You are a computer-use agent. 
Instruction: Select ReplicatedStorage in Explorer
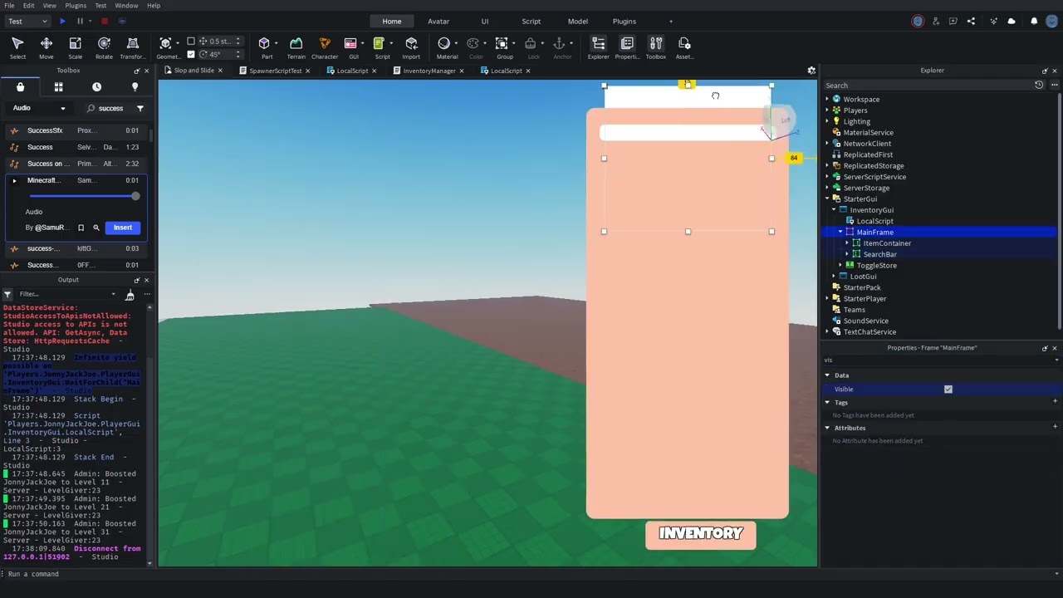tap(873, 166)
